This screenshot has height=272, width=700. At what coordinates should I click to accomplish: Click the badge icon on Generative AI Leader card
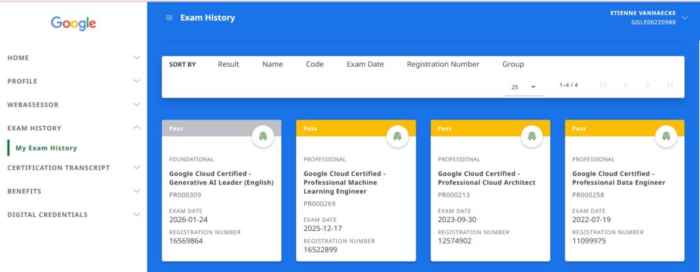click(263, 136)
